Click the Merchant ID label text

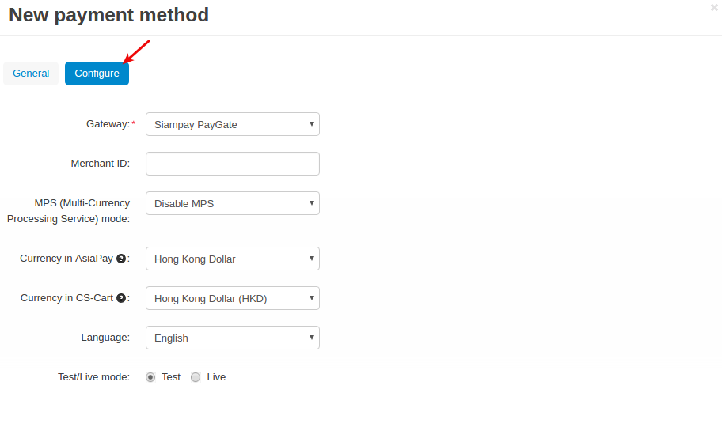[x=101, y=164]
